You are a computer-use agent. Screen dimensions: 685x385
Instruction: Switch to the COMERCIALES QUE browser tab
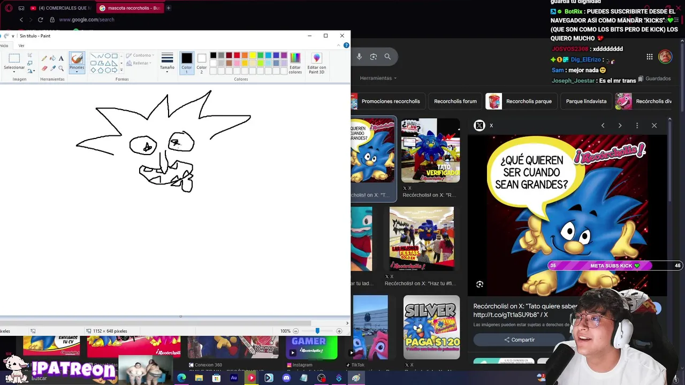click(x=60, y=8)
